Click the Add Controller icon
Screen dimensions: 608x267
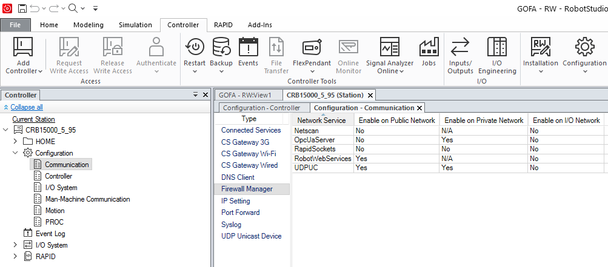pyautogui.click(x=23, y=48)
